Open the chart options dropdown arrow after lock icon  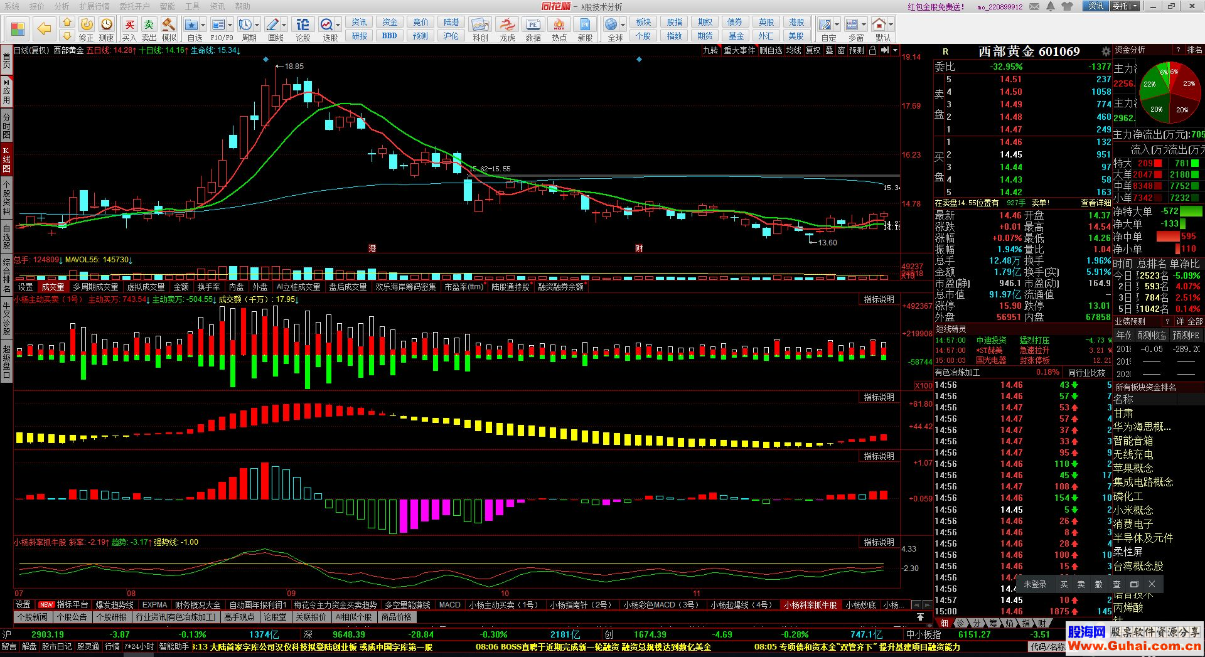click(x=895, y=50)
